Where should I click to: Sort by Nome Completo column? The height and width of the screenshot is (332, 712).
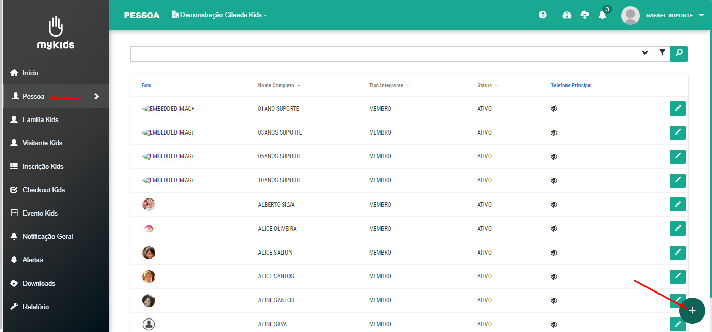coord(279,85)
